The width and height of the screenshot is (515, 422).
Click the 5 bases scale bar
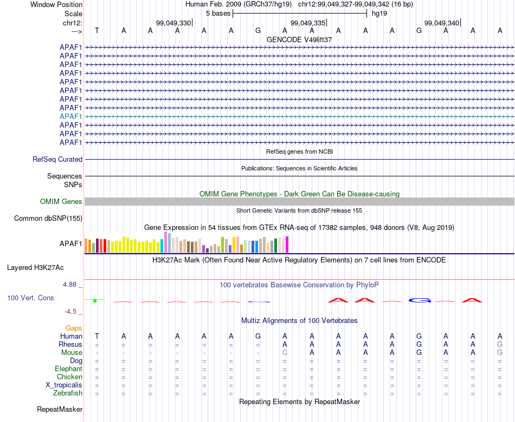coord(300,14)
